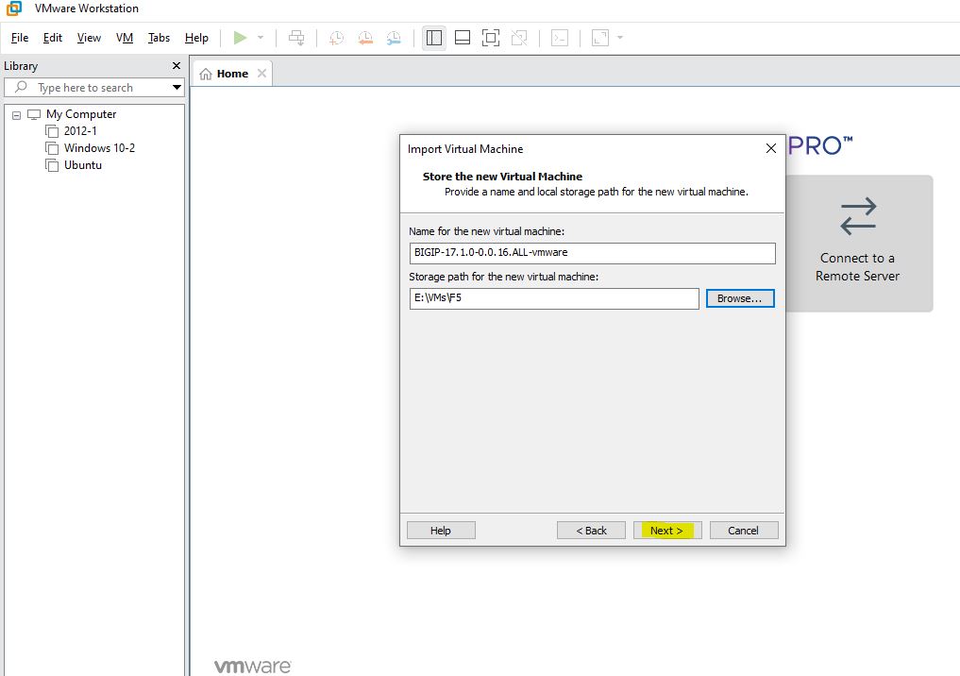Image resolution: width=960 pixels, height=676 pixels.
Task: Click the green Power On play icon
Action: (x=240, y=38)
